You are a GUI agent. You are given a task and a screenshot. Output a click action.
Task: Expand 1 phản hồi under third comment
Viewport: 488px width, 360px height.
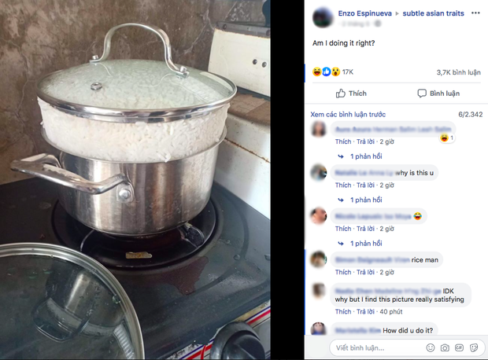366,244
